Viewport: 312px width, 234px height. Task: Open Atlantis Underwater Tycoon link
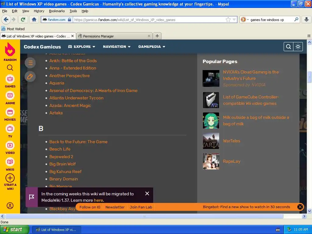coord(76,98)
